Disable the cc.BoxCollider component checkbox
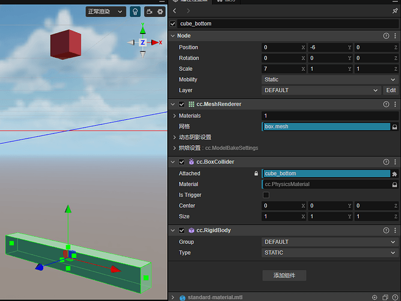This screenshot has width=401, height=301. [182, 162]
